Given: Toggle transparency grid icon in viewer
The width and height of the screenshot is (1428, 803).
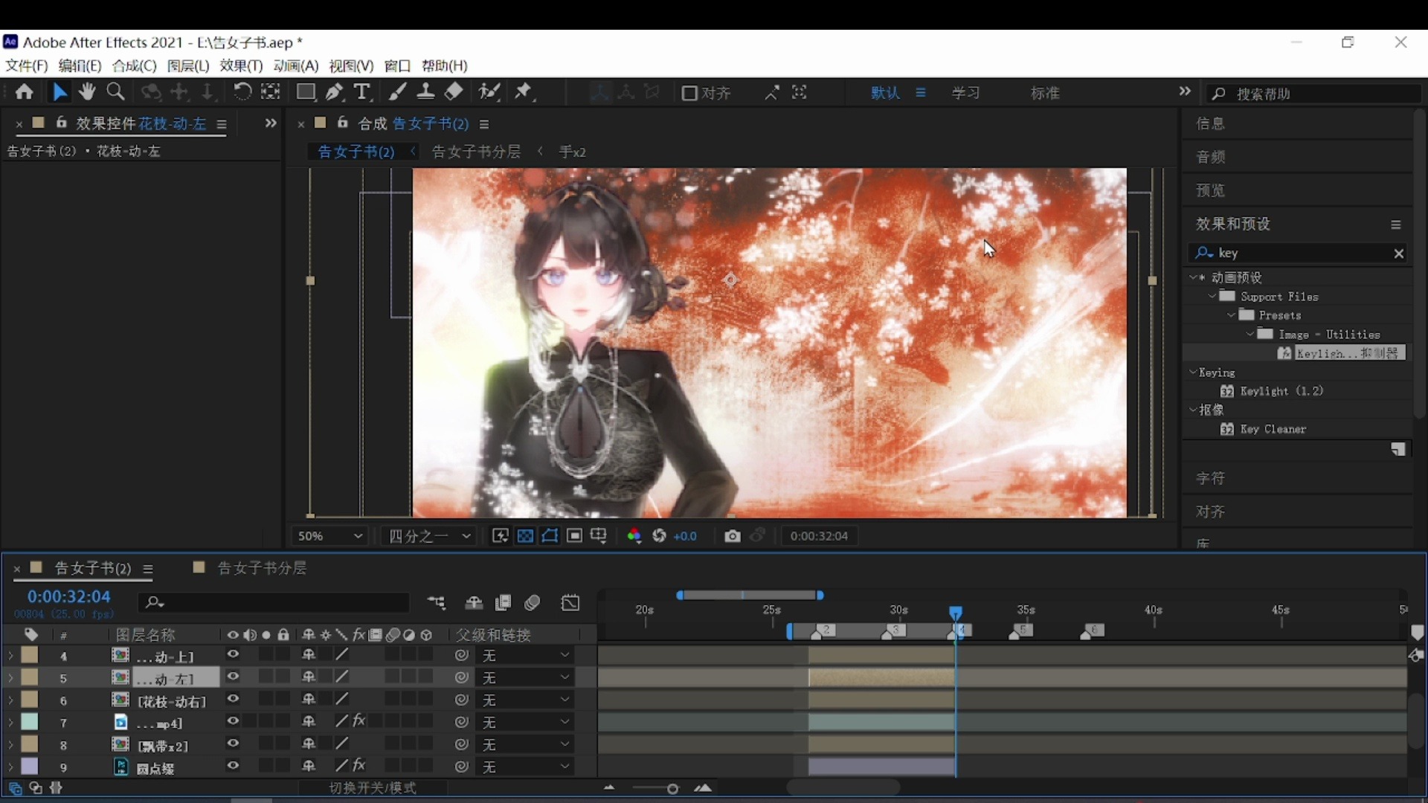Looking at the screenshot, I should coord(525,536).
